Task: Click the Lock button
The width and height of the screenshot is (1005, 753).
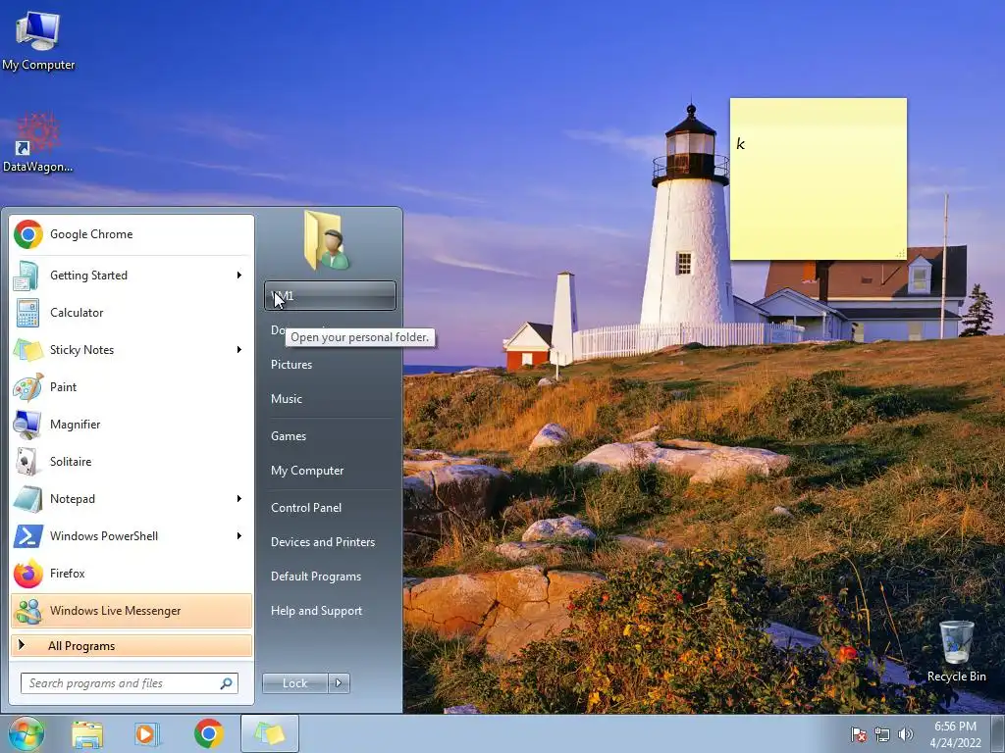Action: 295,683
